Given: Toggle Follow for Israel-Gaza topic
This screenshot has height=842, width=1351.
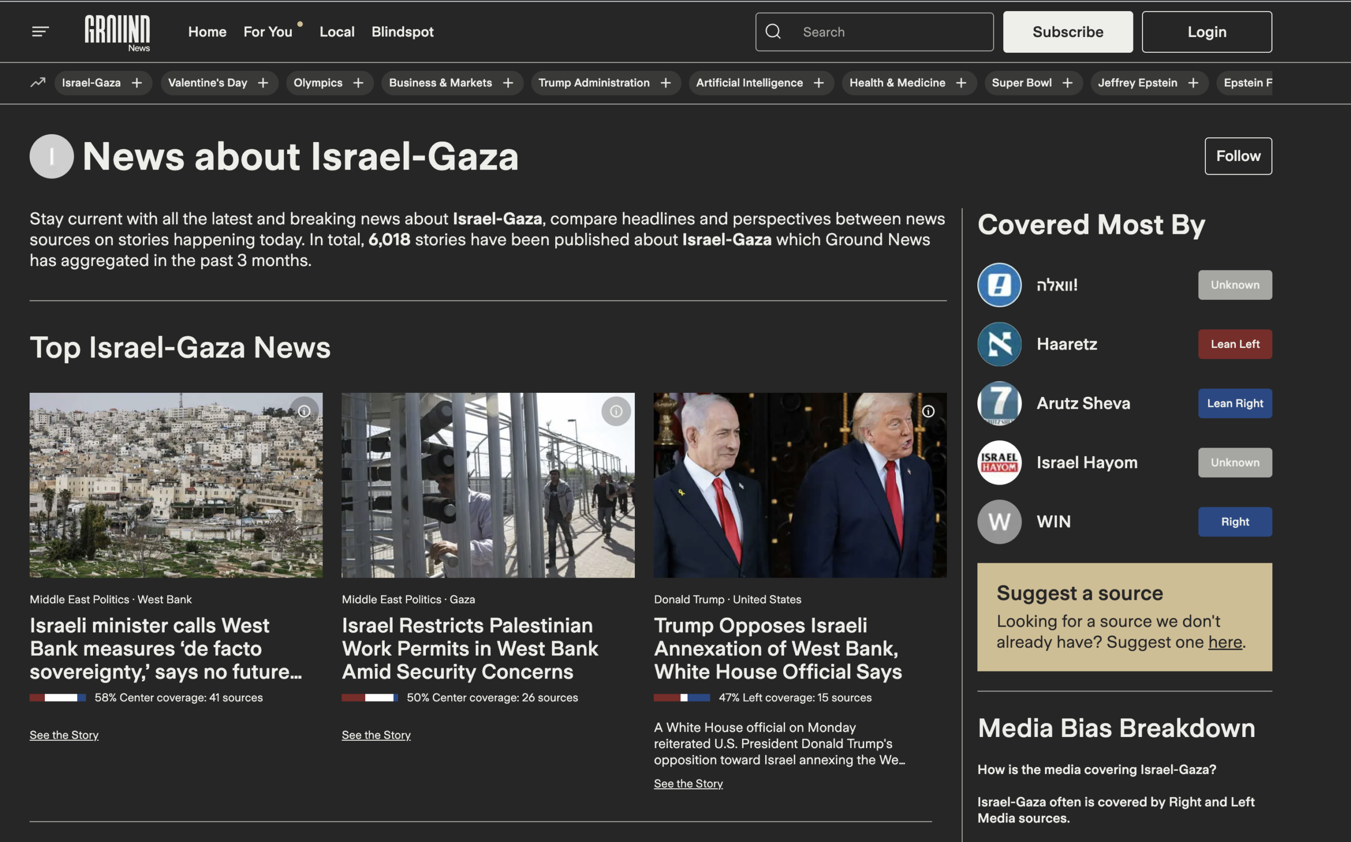Looking at the screenshot, I should click(1238, 156).
